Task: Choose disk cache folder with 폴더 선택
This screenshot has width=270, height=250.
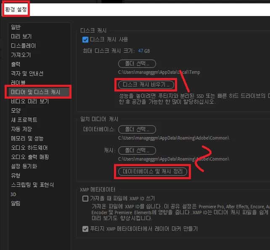Action: coord(137,64)
